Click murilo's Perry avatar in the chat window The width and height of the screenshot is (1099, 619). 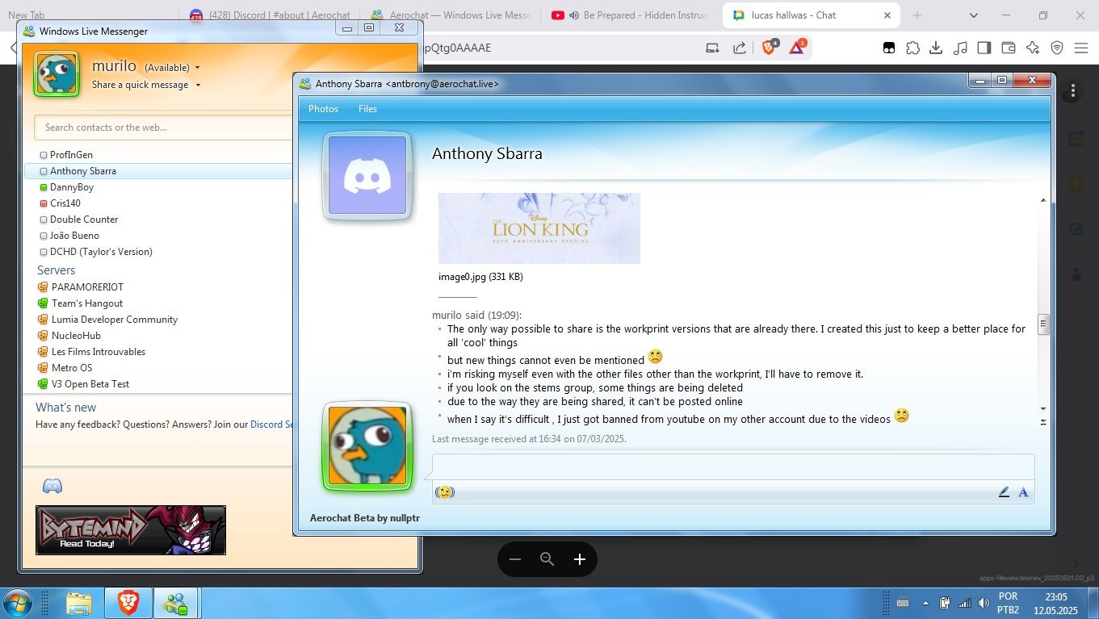pyautogui.click(x=367, y=445)
